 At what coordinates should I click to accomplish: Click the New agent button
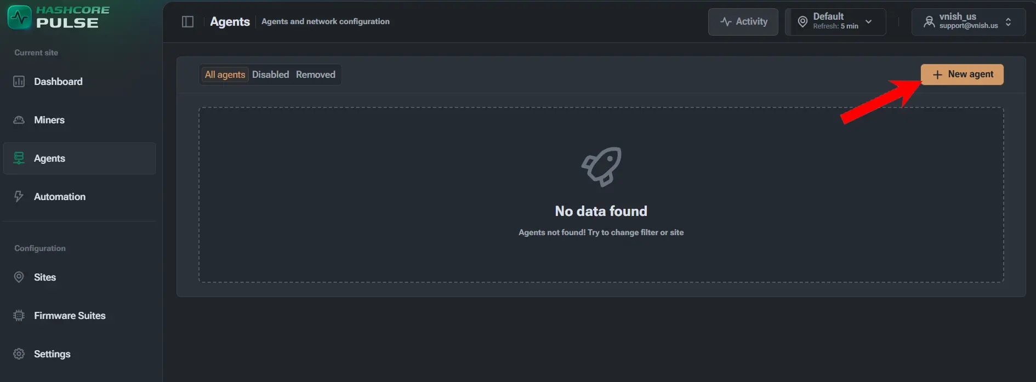[x=962, y=75]
